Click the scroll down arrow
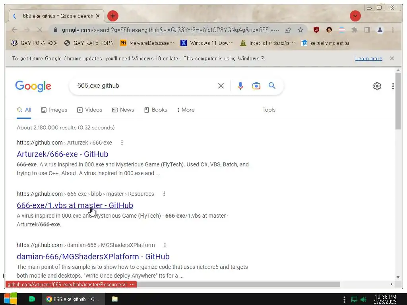The height and width of the screenshot is (305, 407). click(x=398, y=277)
